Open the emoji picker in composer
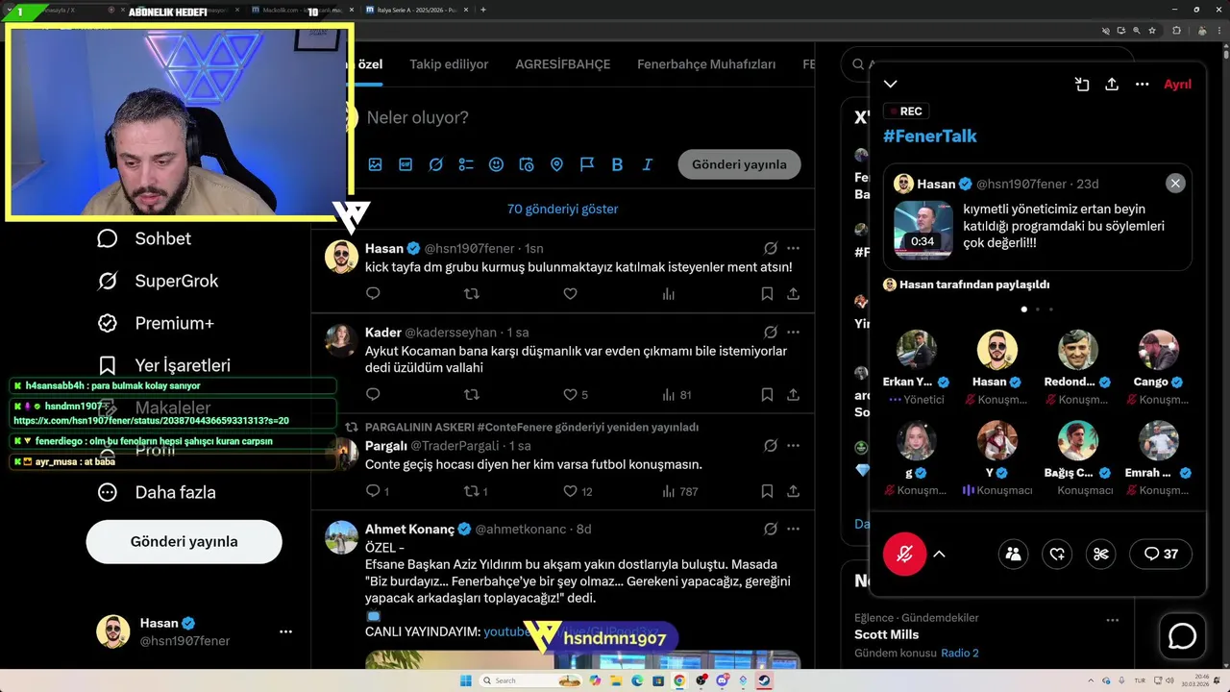This screenshot has height=692, width=1230. pos(496,164)
